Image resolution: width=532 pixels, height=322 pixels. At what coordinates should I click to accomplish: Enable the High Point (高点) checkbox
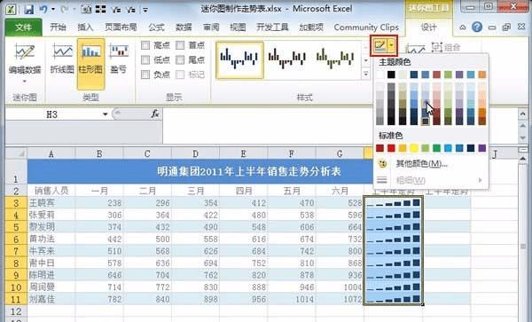pyautogui.click(x=145, y=45)
